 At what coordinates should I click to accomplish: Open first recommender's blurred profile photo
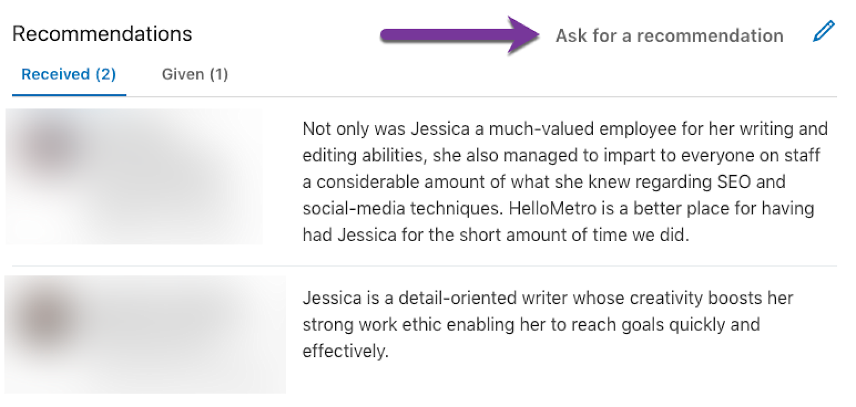(49, 146)
